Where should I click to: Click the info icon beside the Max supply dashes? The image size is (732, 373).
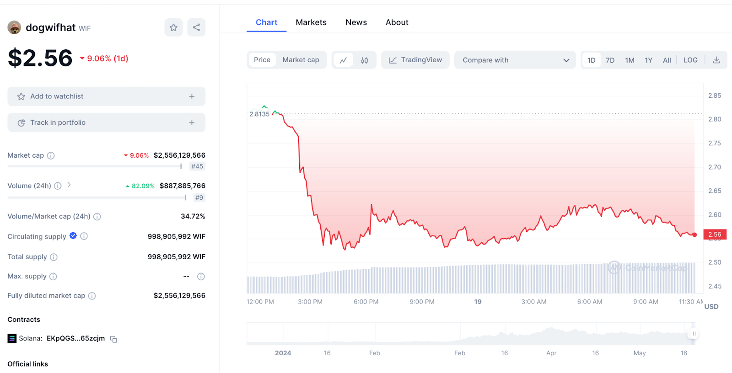201,277
